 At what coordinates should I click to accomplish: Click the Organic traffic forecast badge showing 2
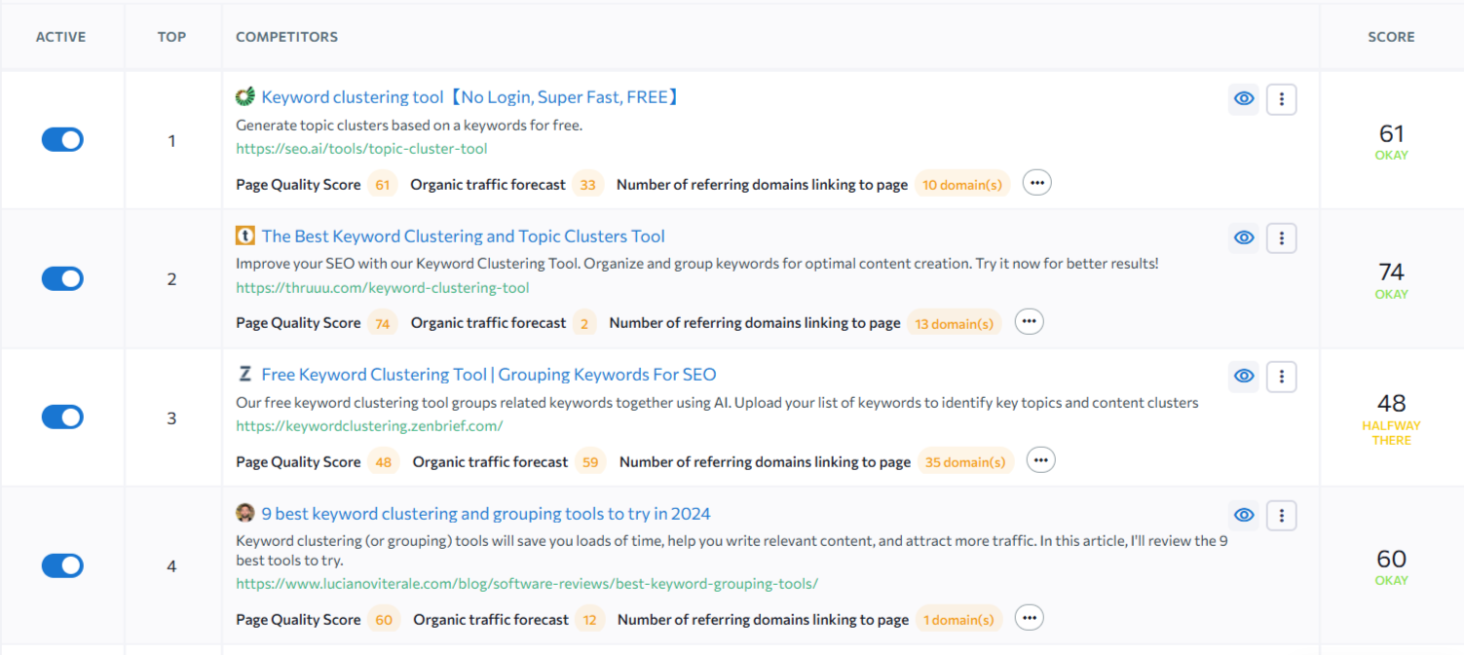pyautogui.click(x=584, y=323)
